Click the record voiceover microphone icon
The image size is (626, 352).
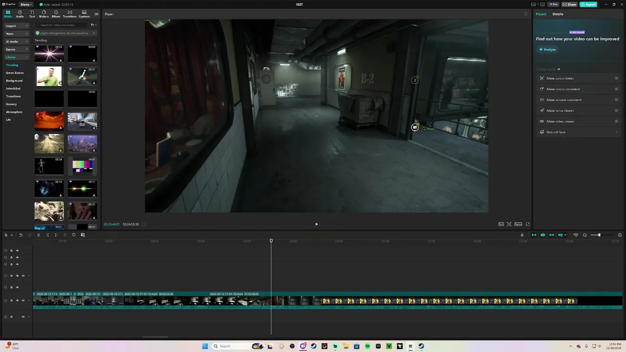click(x=522, y=235)
